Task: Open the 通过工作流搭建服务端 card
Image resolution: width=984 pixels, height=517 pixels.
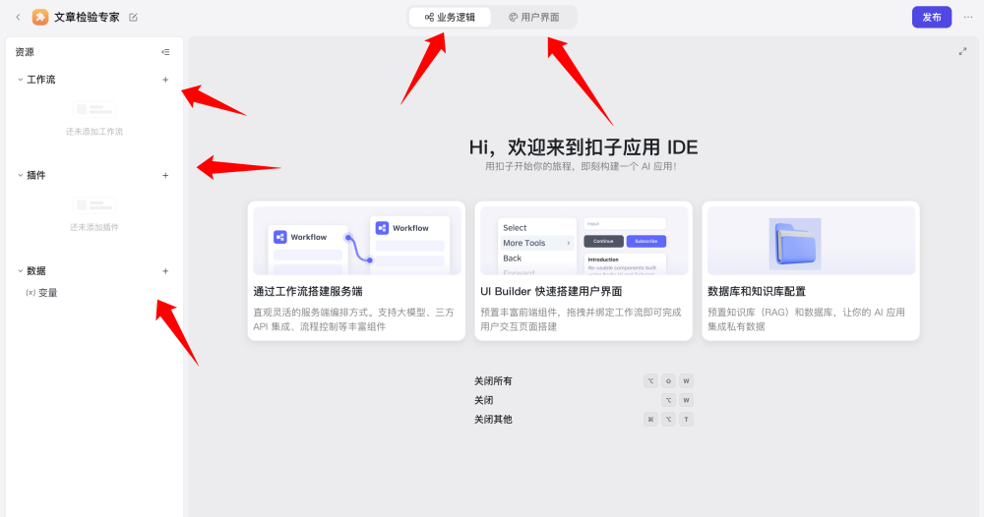Action: pyautogui.click(x=356, y=270)
